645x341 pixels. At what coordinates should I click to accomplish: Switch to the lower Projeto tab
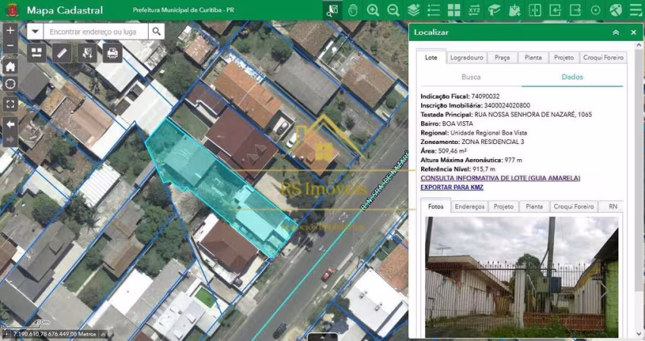504,207
